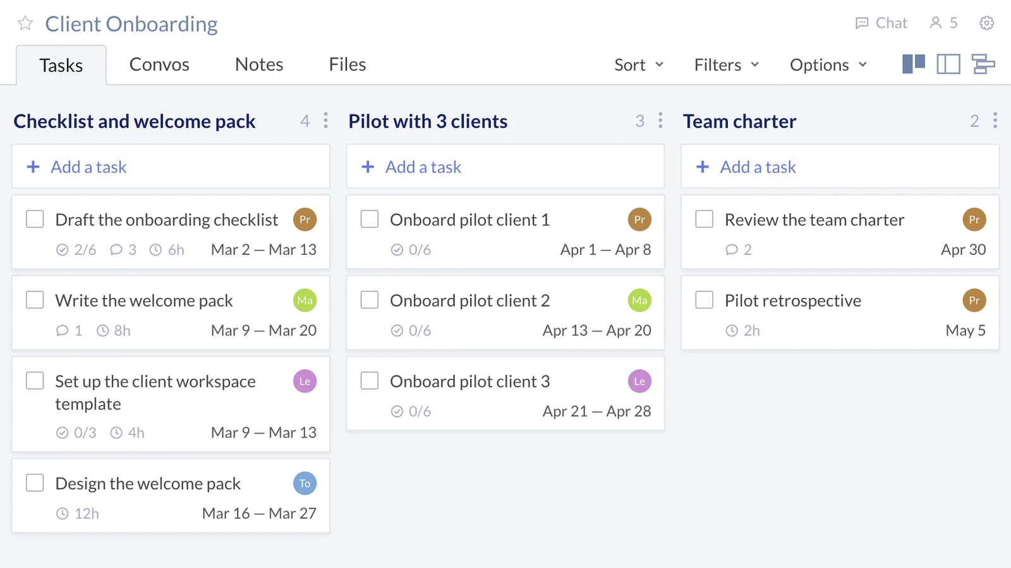Switch to Gantt timeline view icon

[x=983, y=64]
